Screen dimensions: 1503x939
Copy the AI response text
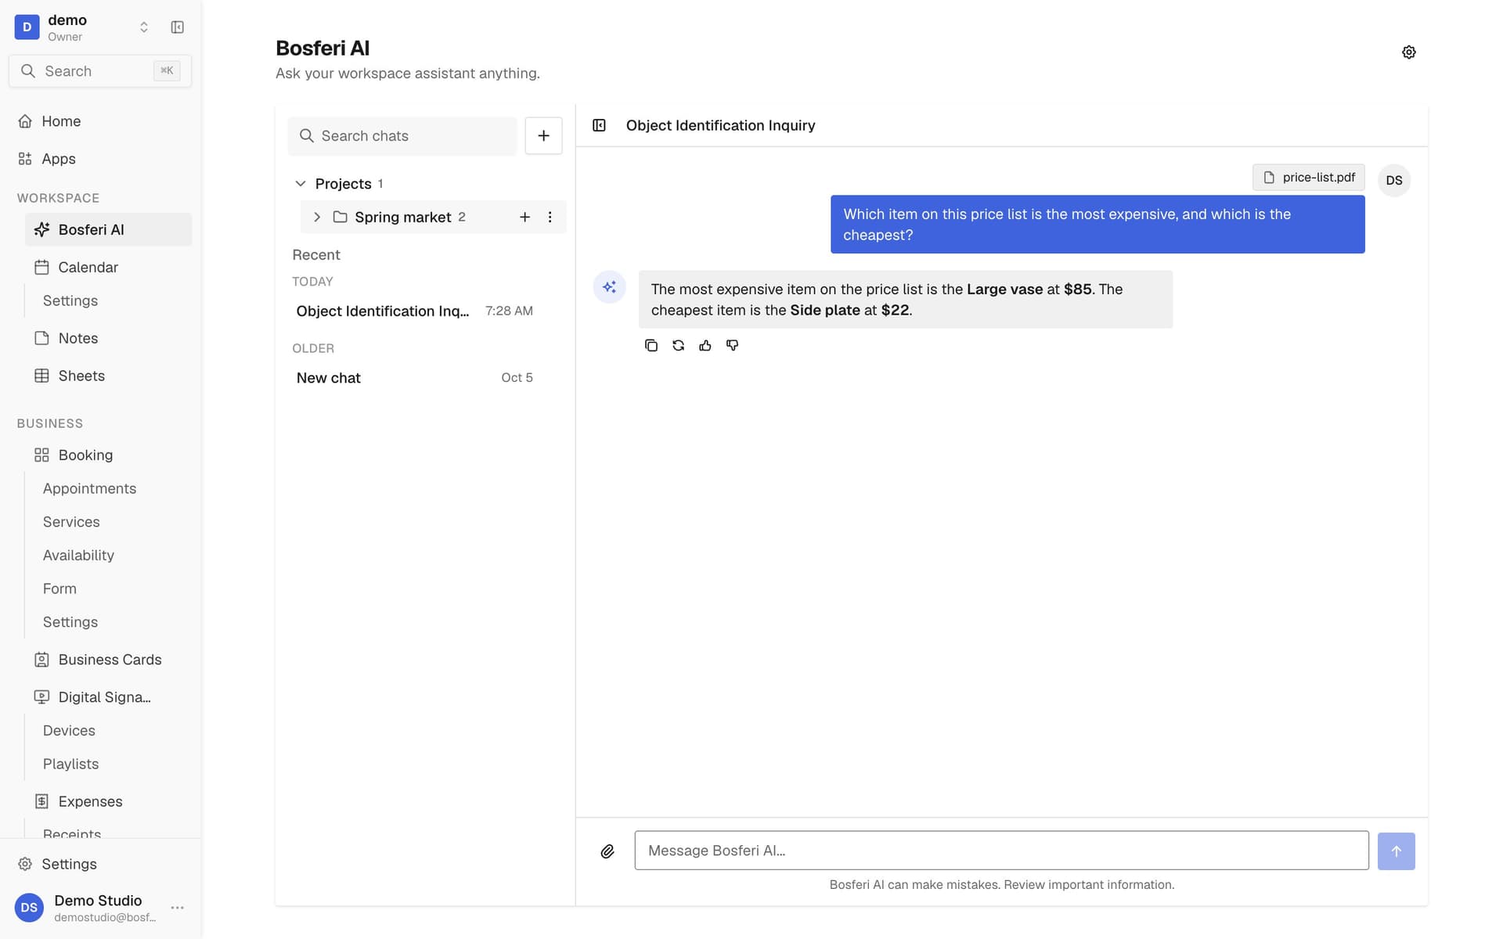(x=651, y=345)
